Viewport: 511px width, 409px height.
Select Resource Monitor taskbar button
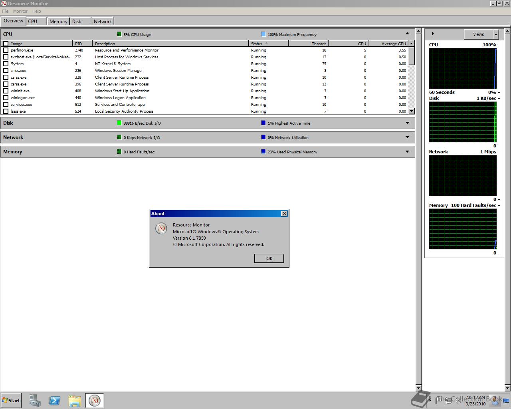point(95,401)
